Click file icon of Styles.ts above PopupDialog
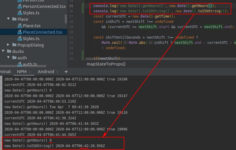236x150 pixels. [x=20, y=39]
